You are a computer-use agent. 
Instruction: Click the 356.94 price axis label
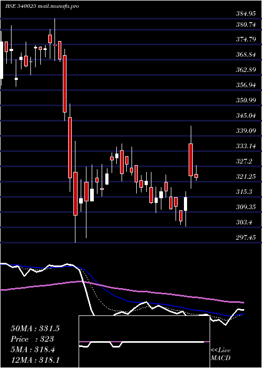click(x=245, y=85)
